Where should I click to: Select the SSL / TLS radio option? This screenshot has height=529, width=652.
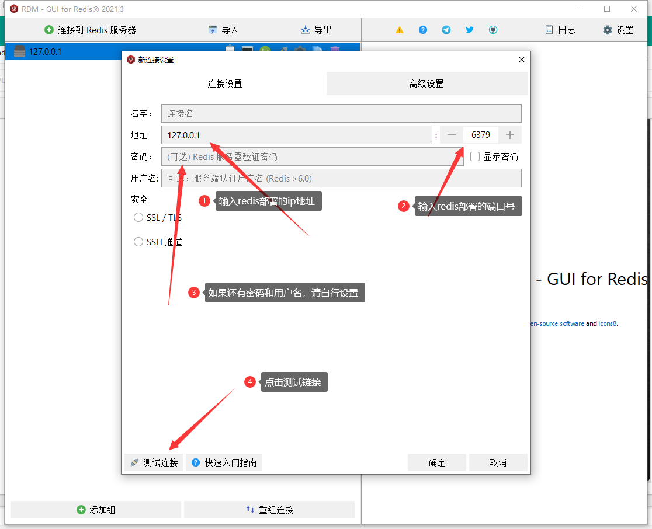(138, 217)
